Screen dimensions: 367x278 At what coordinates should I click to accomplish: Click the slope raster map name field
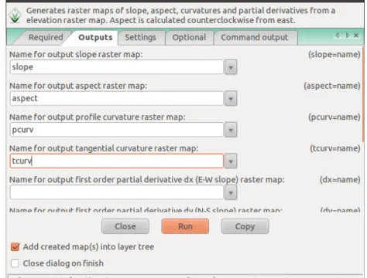click(117, 67)
